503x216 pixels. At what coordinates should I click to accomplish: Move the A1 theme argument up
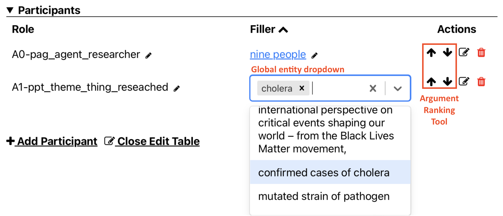coord(431,81)
